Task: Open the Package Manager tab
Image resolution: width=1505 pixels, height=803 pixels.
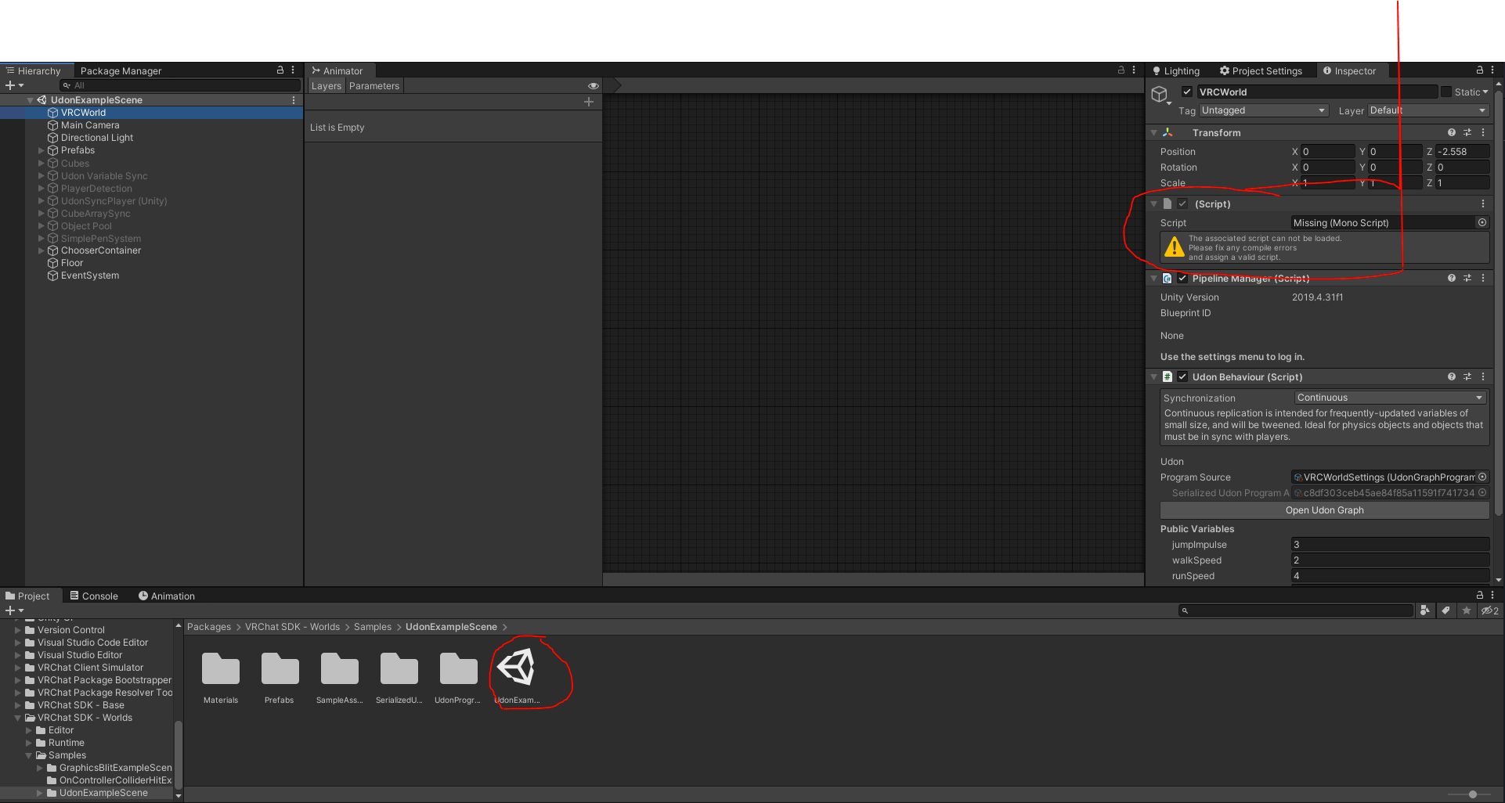Action: coord(121,70)
